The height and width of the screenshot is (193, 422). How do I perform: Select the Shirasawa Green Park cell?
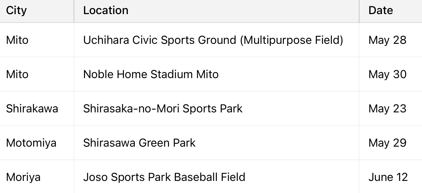[139, 143]
